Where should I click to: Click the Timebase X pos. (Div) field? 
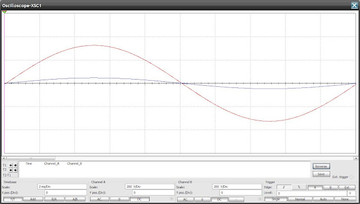66,193
